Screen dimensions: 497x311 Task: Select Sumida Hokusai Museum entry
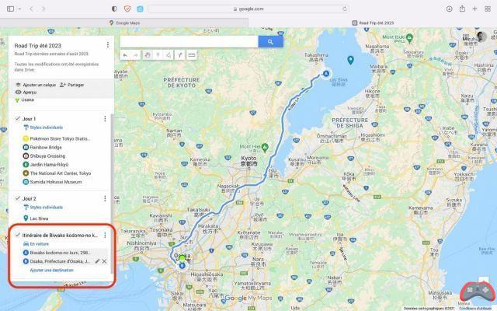(x=52, y=182)
